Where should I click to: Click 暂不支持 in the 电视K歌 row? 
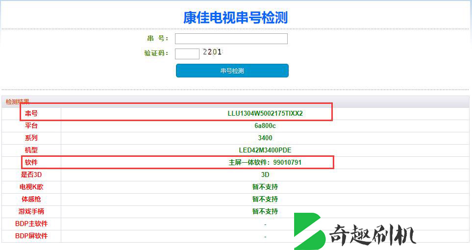pyautogui.click(x=265, y=187)
